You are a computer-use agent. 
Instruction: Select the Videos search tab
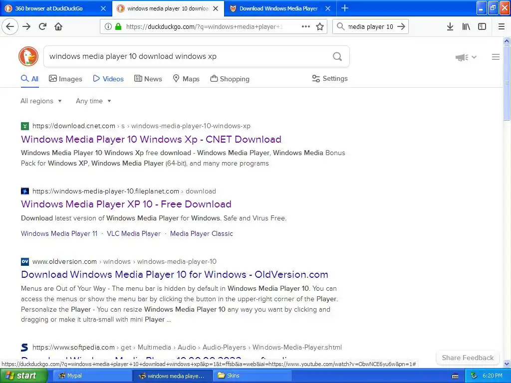click(x=108, y=79)
